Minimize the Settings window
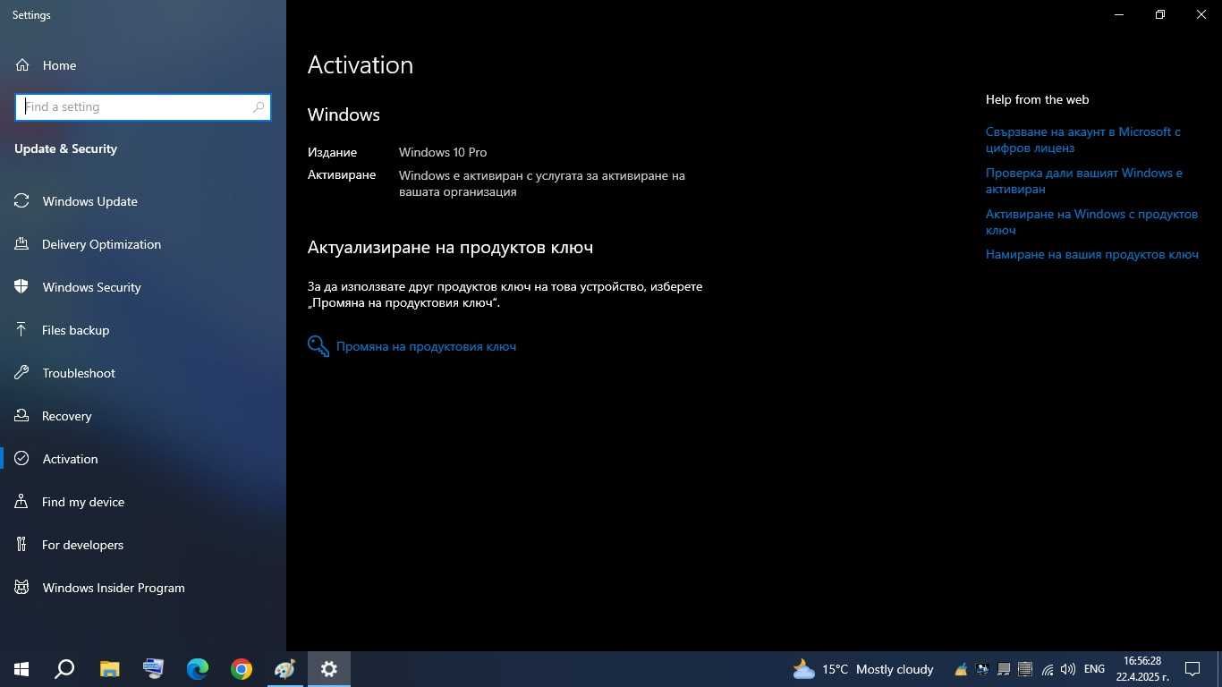 click(x=1119, y=14)
